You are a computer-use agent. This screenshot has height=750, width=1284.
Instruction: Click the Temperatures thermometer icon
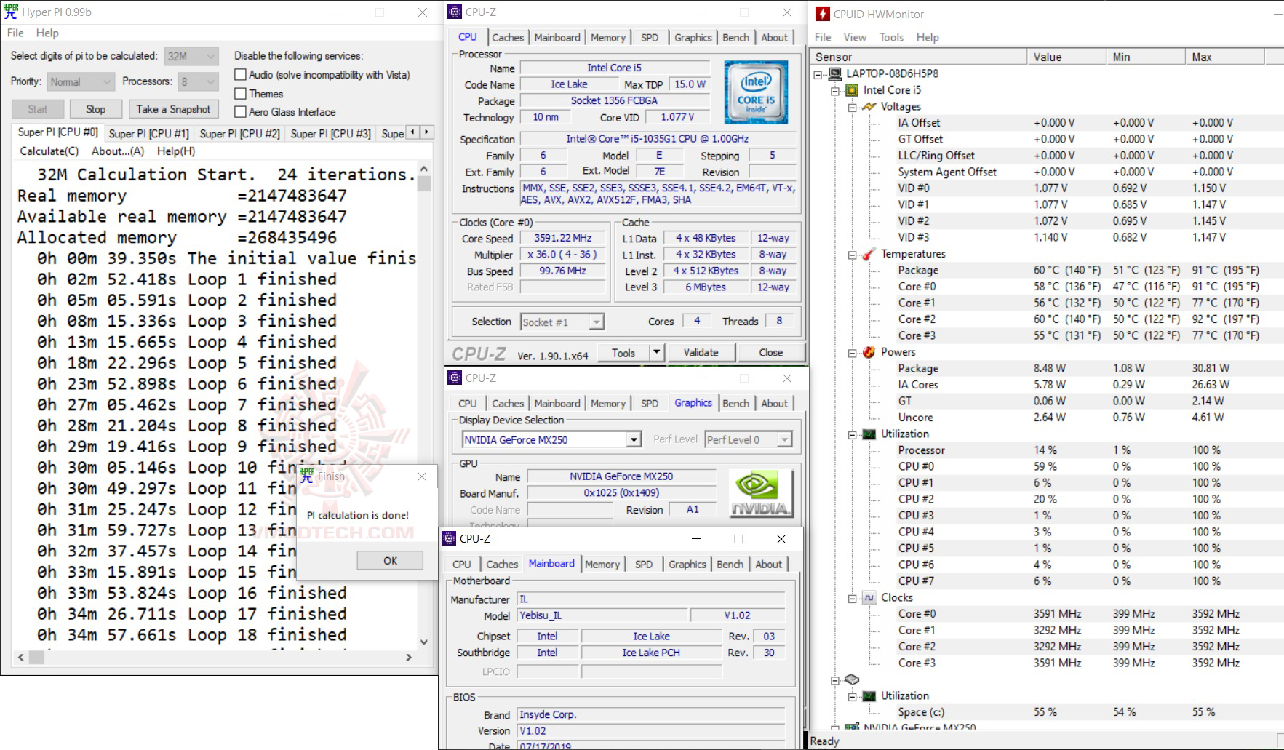click(x=869, y=254)
